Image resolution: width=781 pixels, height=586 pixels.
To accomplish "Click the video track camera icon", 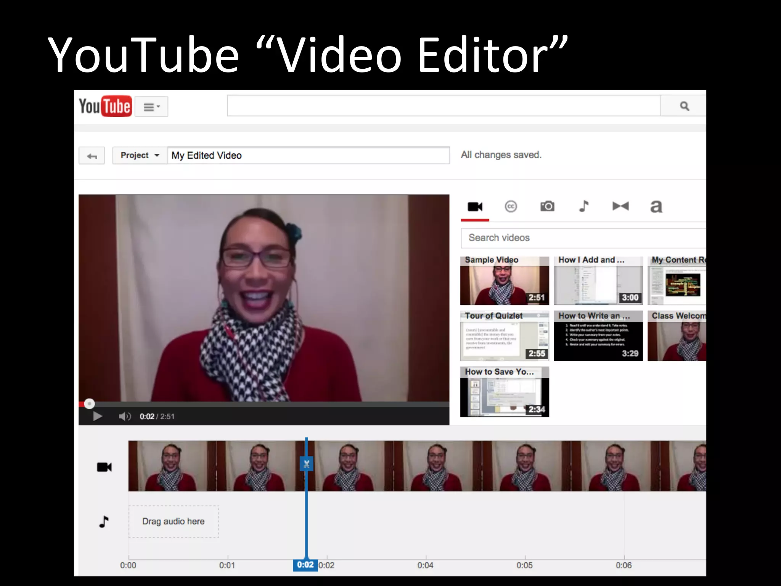I will [104, 467].
